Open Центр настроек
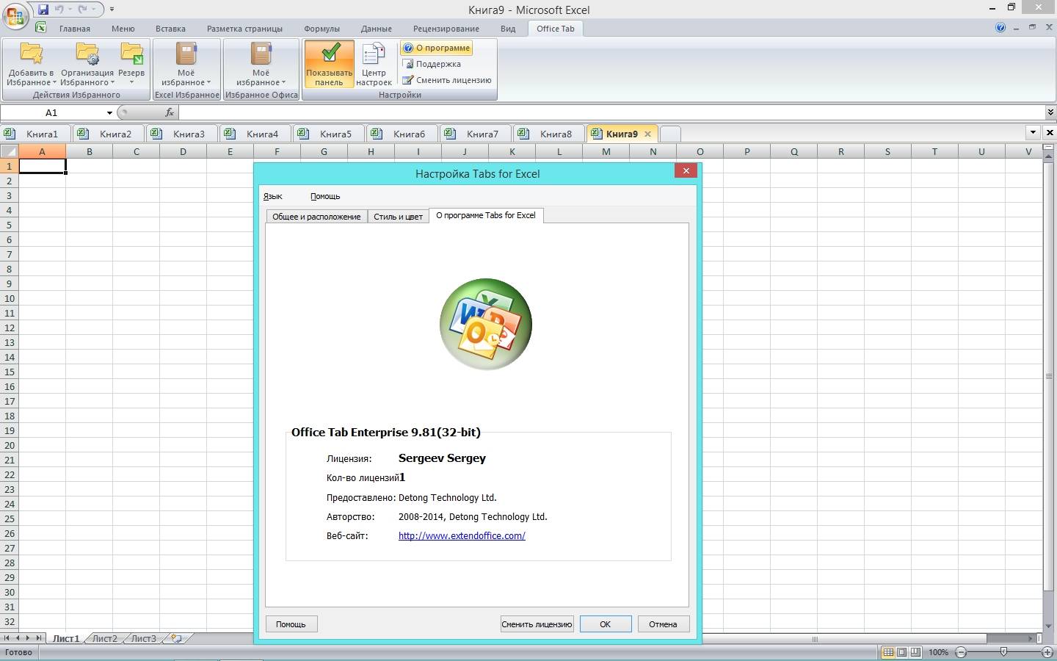Screen dimensions: 1057x661 [374, 64]
